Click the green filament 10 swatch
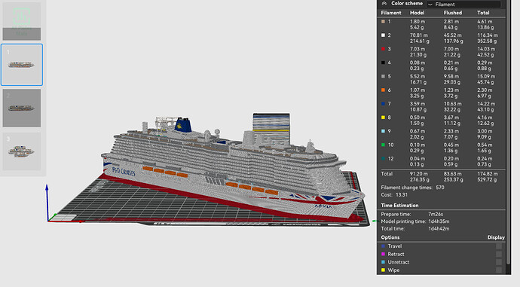Screen dimensions: 520x287 point(384,145)
